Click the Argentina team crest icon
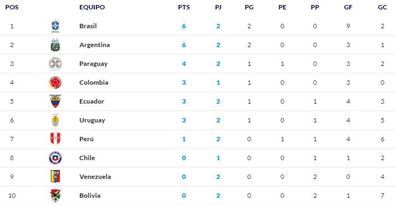The height and width of the screenshot is (205, 395). 55,45
